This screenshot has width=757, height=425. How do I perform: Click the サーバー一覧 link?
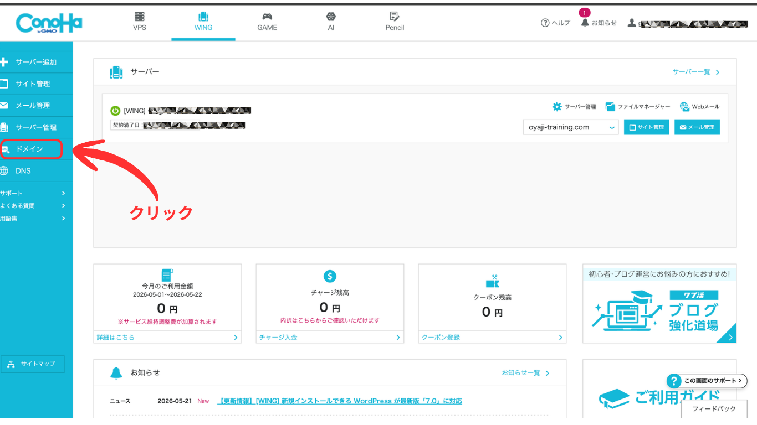point(696,72)
